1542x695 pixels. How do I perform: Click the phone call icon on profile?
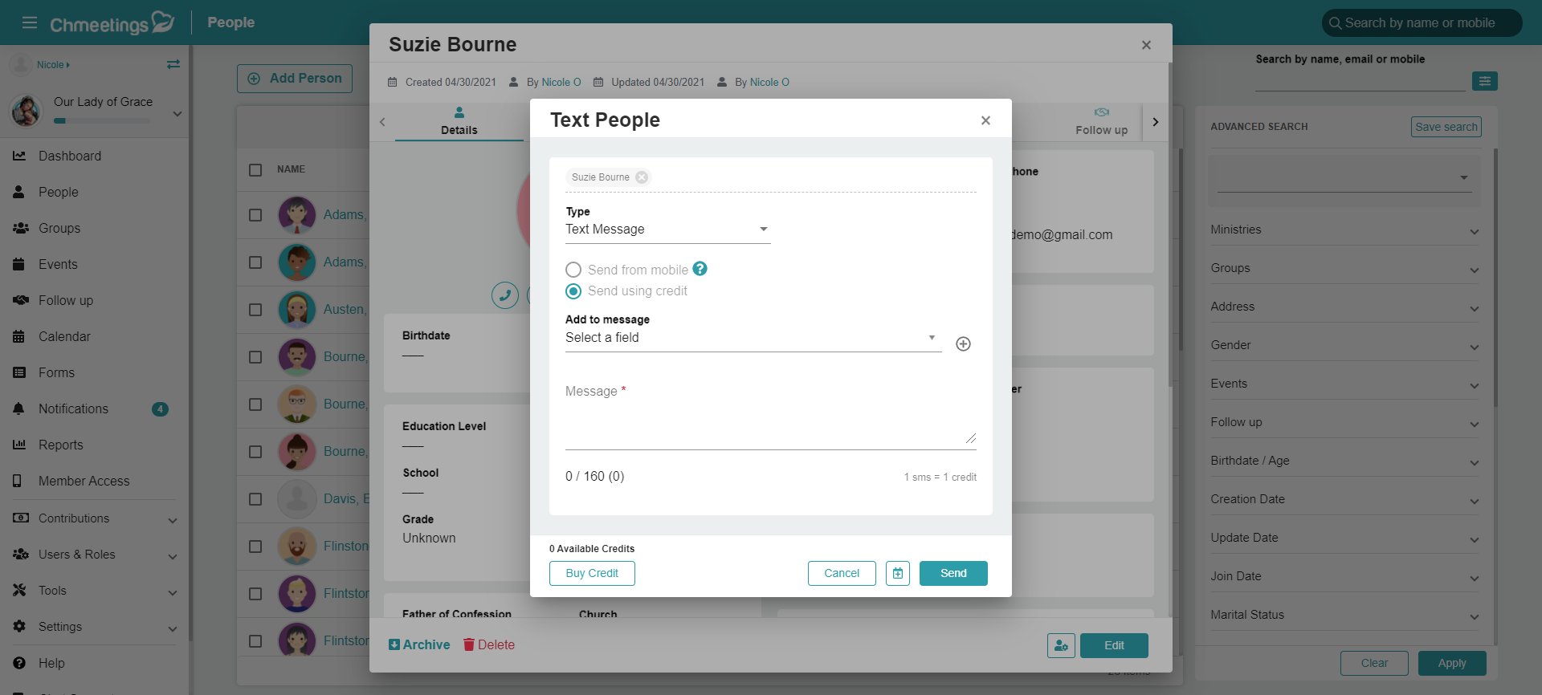(x=505, y=295)
